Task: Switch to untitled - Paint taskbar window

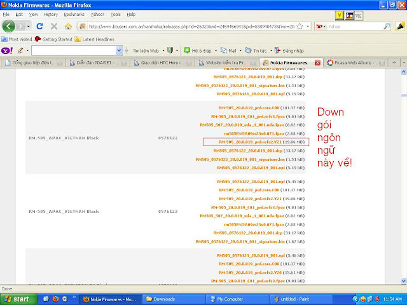Action: pyautogui.click(x=301, y=299)
